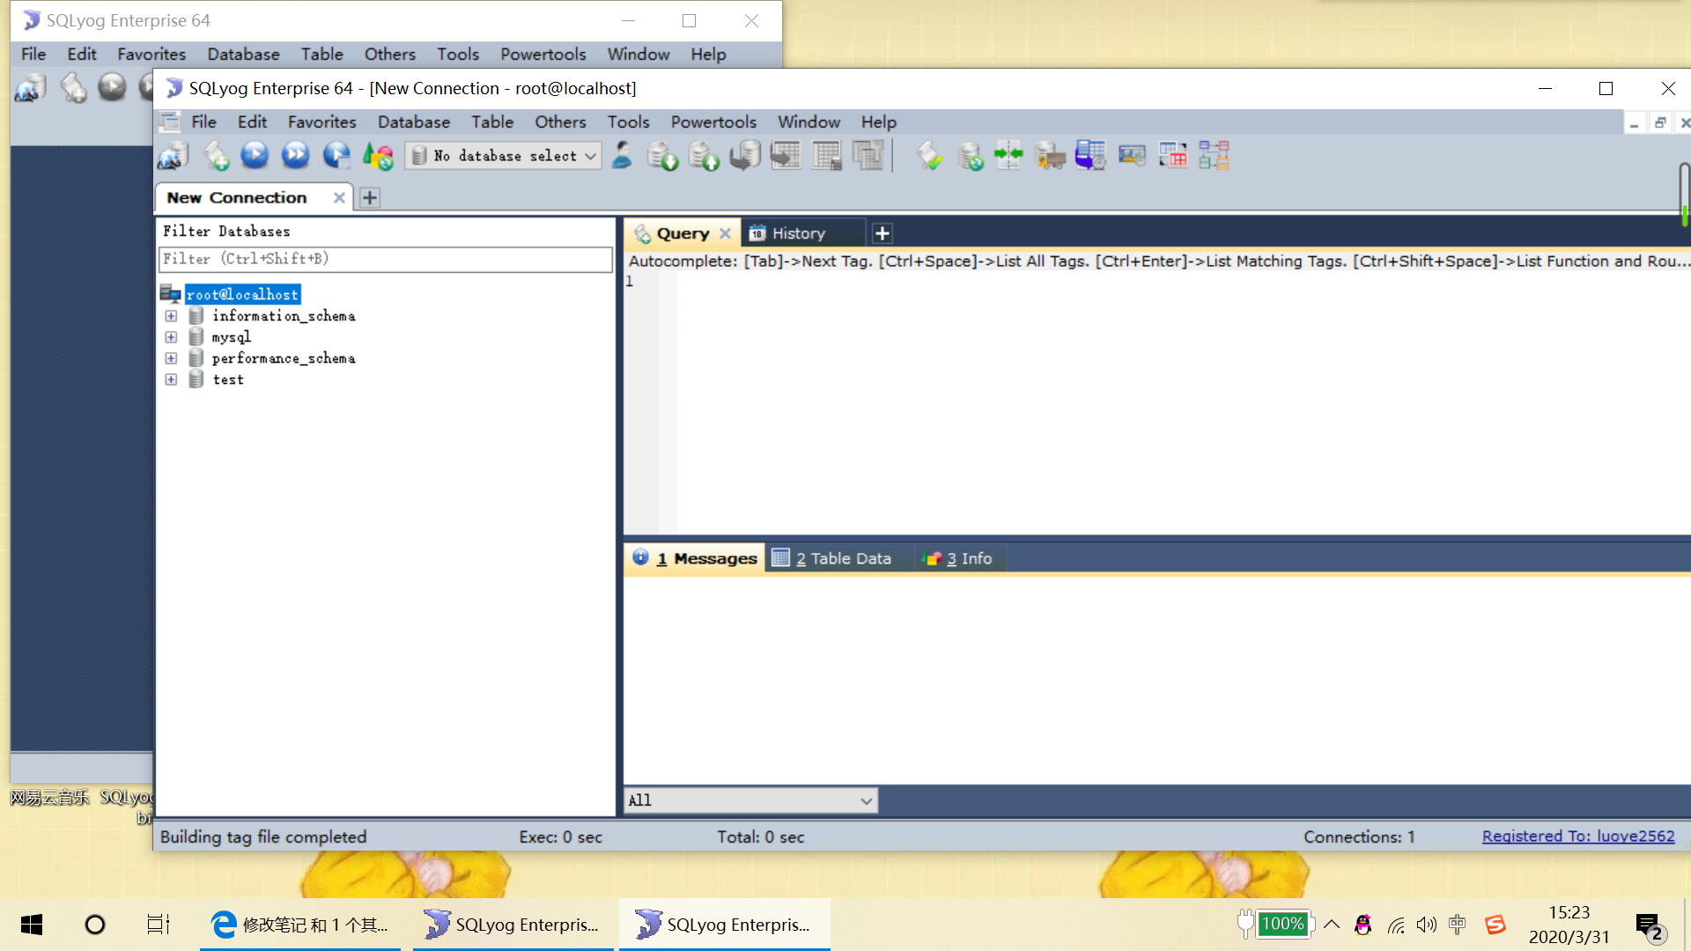Open File menu in background SQLyog window
Viewport: 1691px width, 951px height.
[x=33, y=54]
